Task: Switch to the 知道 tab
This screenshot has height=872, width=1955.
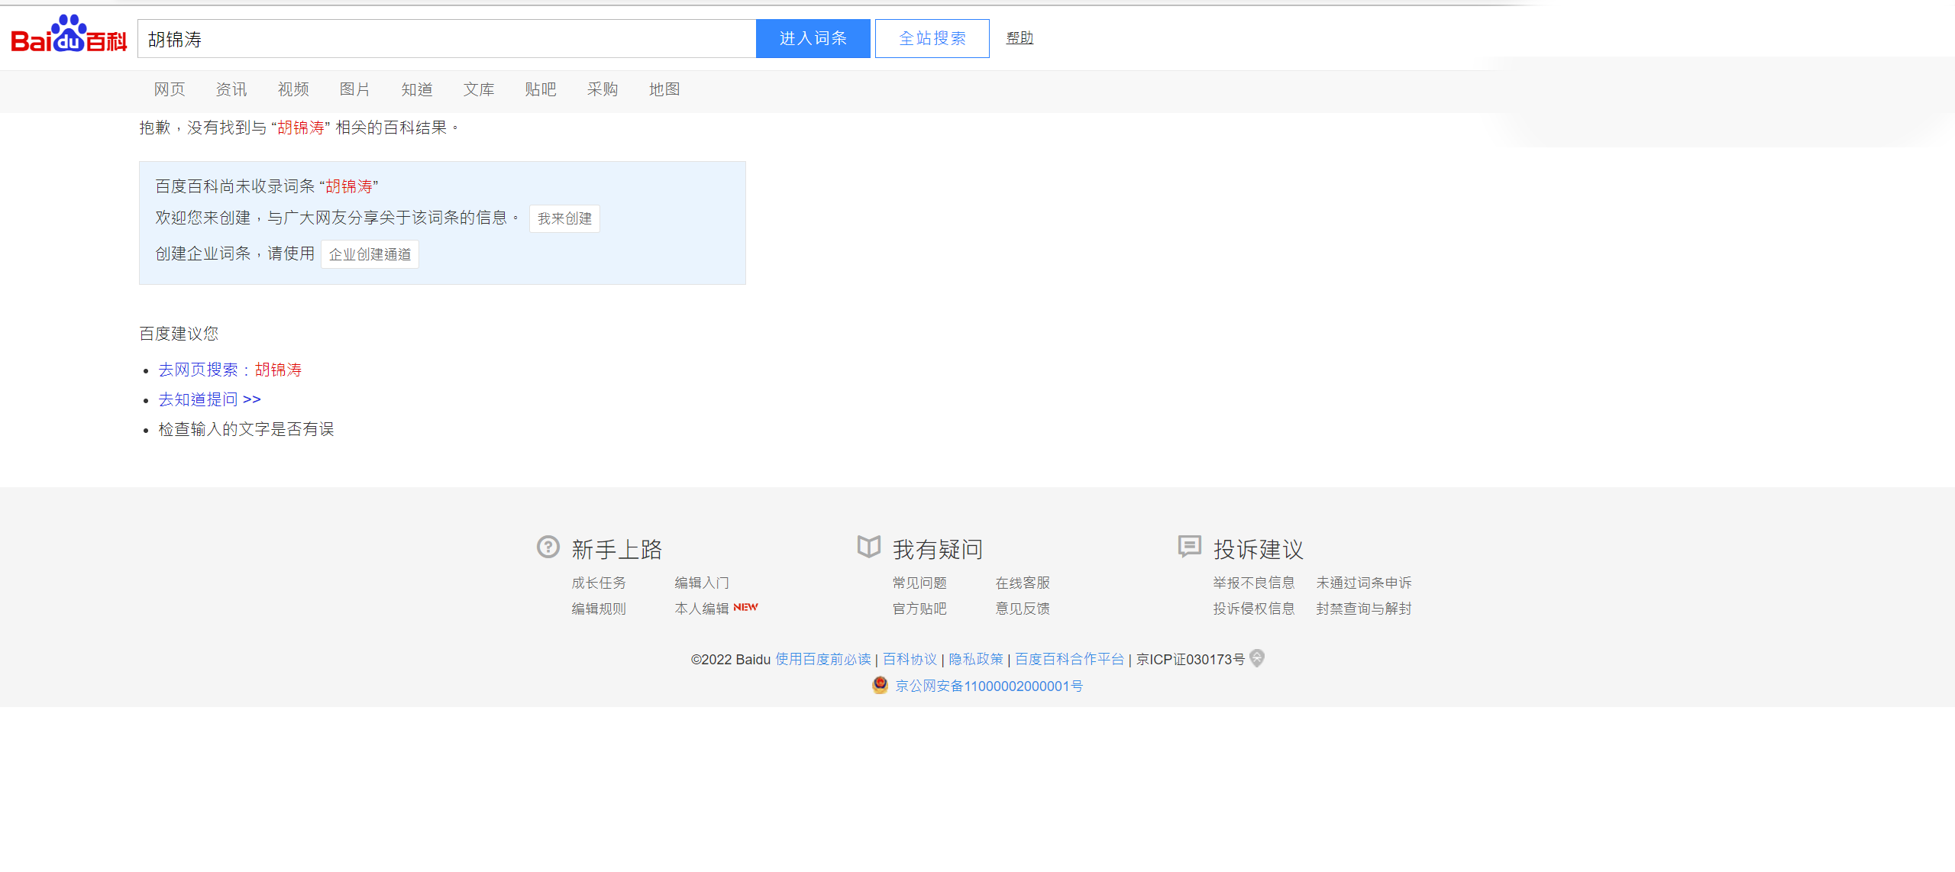Action: 417,89
